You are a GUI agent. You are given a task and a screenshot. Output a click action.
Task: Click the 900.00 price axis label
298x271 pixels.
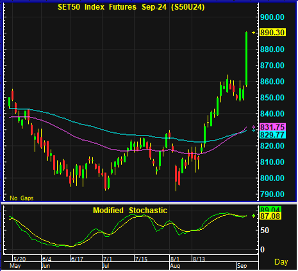[x=272, y=17]
